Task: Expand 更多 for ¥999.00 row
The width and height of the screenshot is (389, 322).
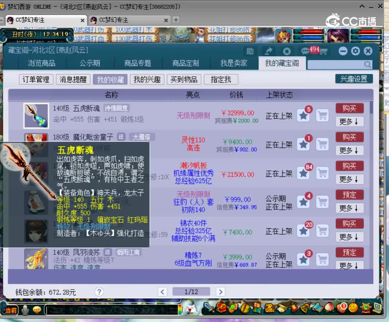Action: (349, 208)
